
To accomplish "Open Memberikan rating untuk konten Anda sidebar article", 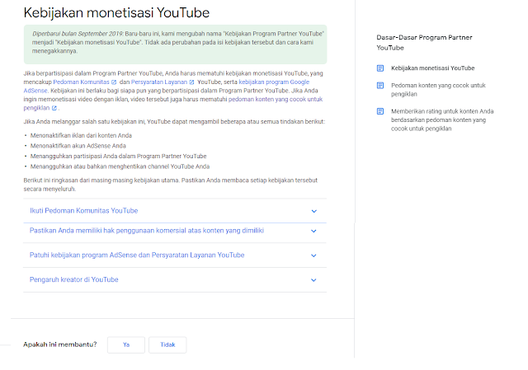I will point(442,120).
